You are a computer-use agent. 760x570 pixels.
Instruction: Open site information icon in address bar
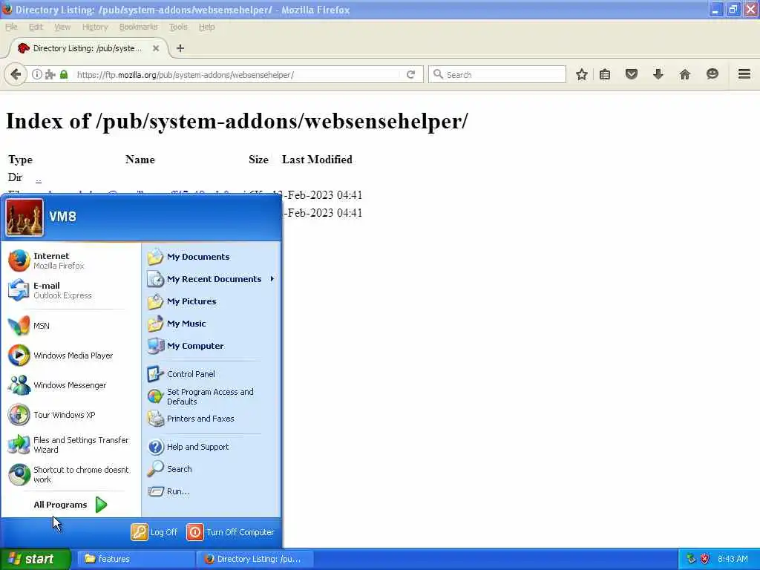coord(37,75)
